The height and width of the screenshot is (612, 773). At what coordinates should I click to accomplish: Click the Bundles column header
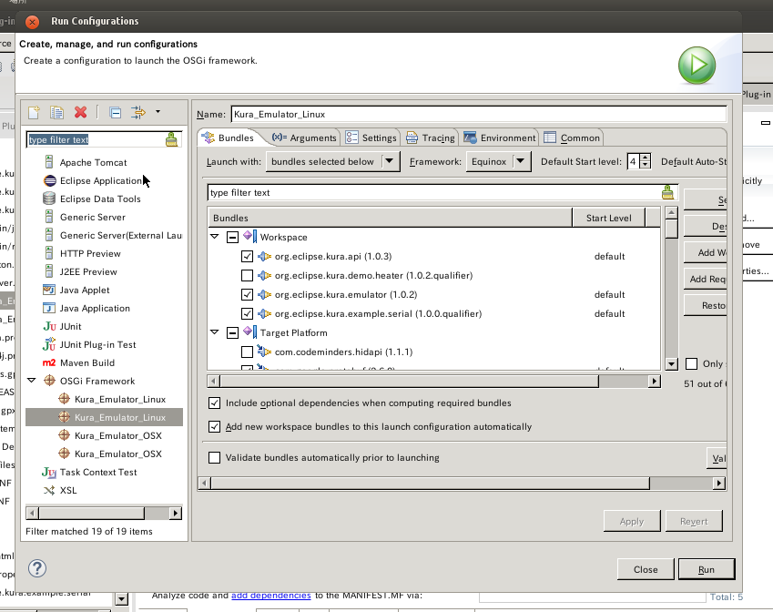(x=390, y=218)
